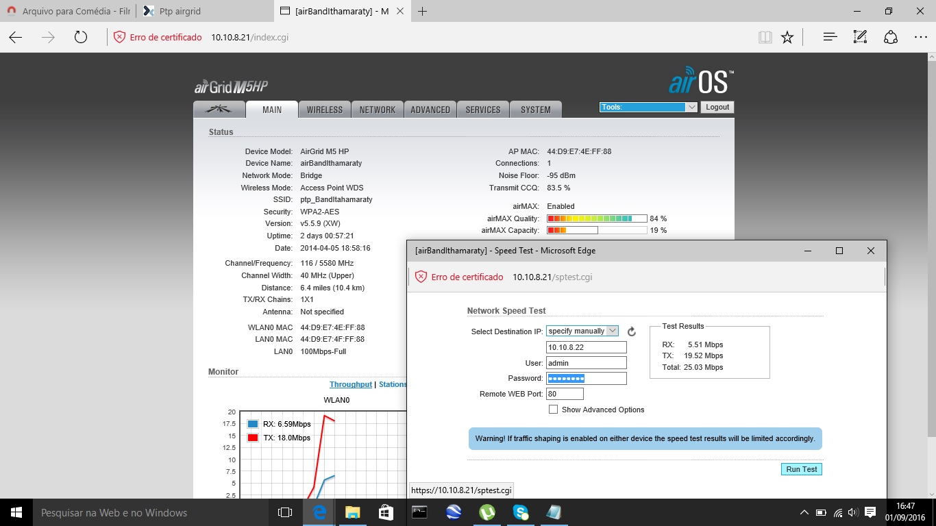Click the certificate error shield in Speed Test window
The height and width of the screenshot is (526, 936).
point(421,277)
